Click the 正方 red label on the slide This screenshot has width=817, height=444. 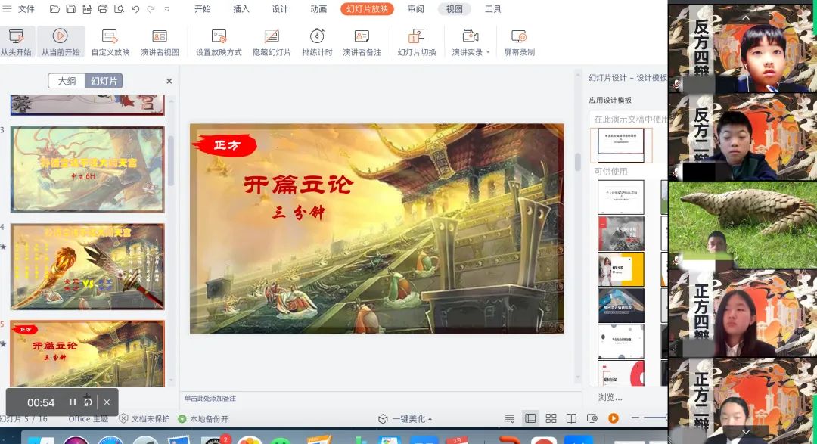click(x=225, y=145)
